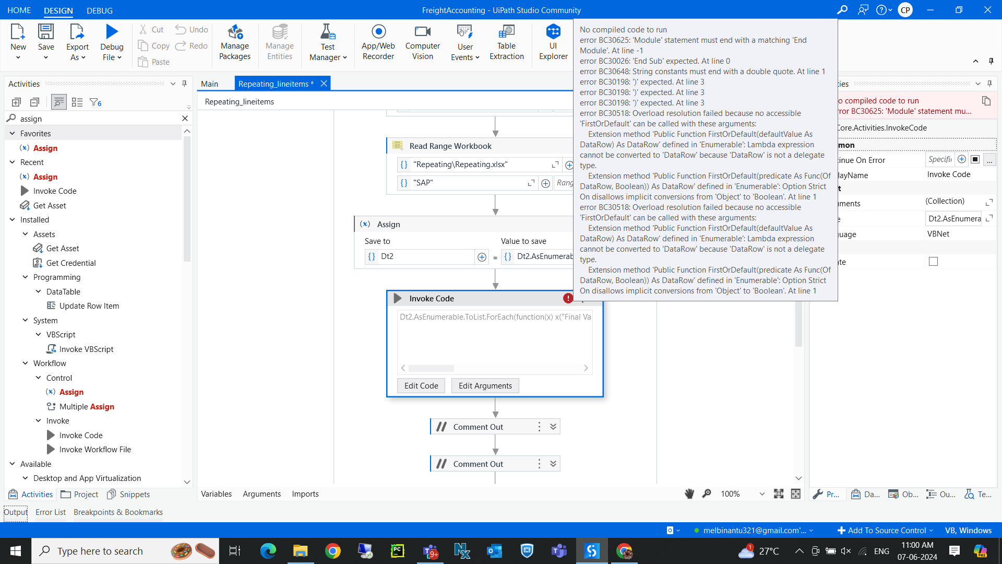Toggle group by category view in Activities
This screenshot has width=1002, height=564.
pyautogui.click(x=59, y=102)
